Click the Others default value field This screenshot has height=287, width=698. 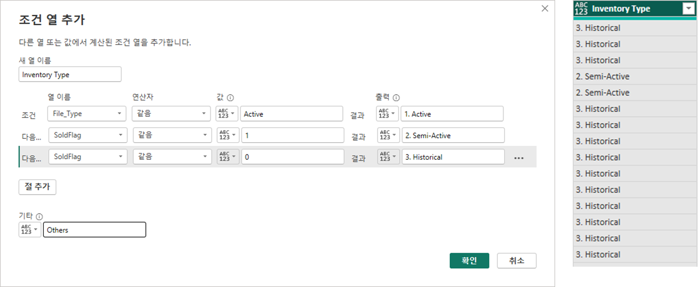94,230
